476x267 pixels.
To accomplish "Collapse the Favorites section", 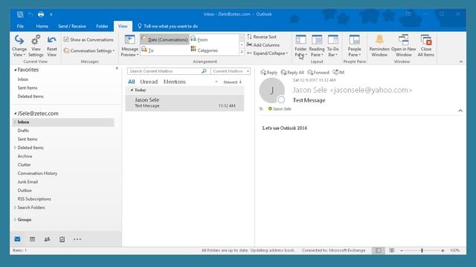I will pos(15,70).
